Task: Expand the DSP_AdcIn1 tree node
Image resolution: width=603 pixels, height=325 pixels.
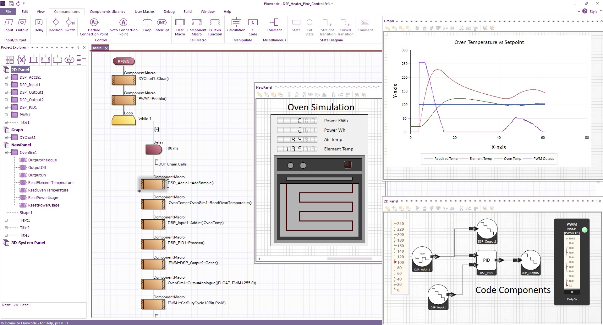Action: coord(6,77)
